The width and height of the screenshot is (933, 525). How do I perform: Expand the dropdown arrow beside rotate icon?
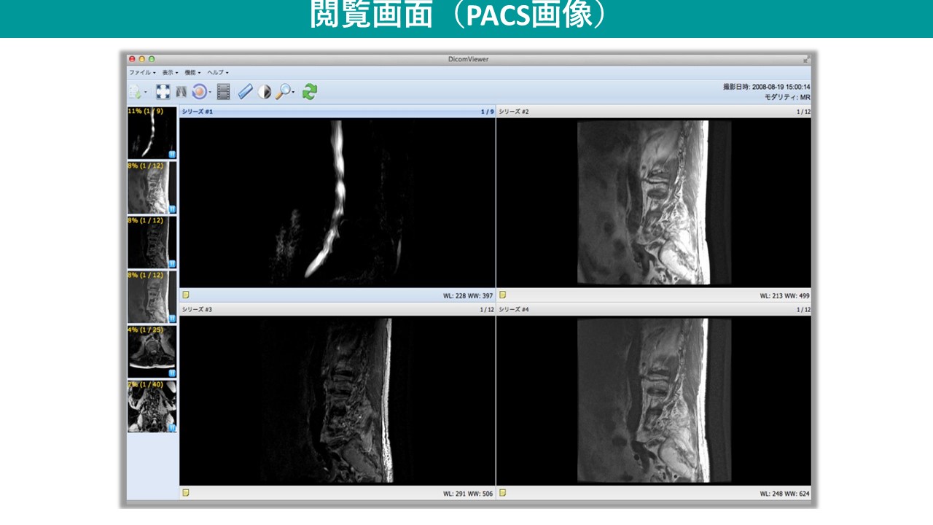pos(211,93)
